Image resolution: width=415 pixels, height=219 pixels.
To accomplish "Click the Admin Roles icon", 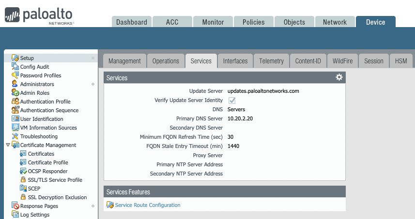I will (x=15, y=93).
